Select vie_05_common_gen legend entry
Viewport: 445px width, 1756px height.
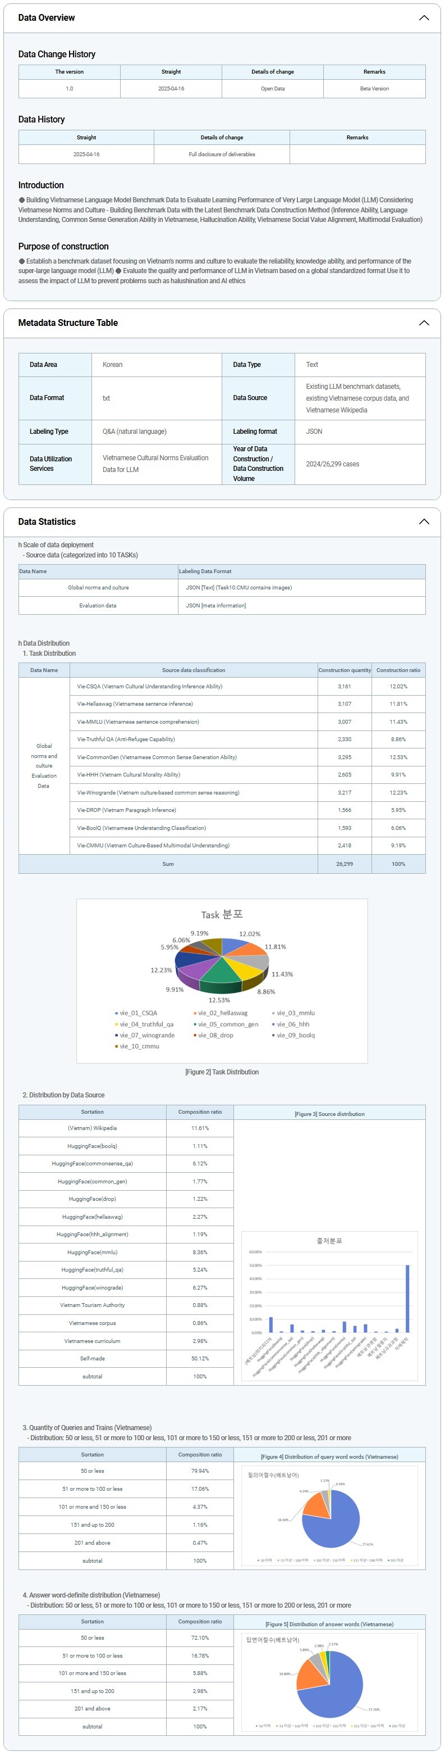pyautogui.click(x=228, y=1024)
